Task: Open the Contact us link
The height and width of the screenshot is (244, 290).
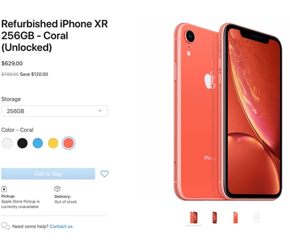Action: pyautogui.click(x=62, y=226)
